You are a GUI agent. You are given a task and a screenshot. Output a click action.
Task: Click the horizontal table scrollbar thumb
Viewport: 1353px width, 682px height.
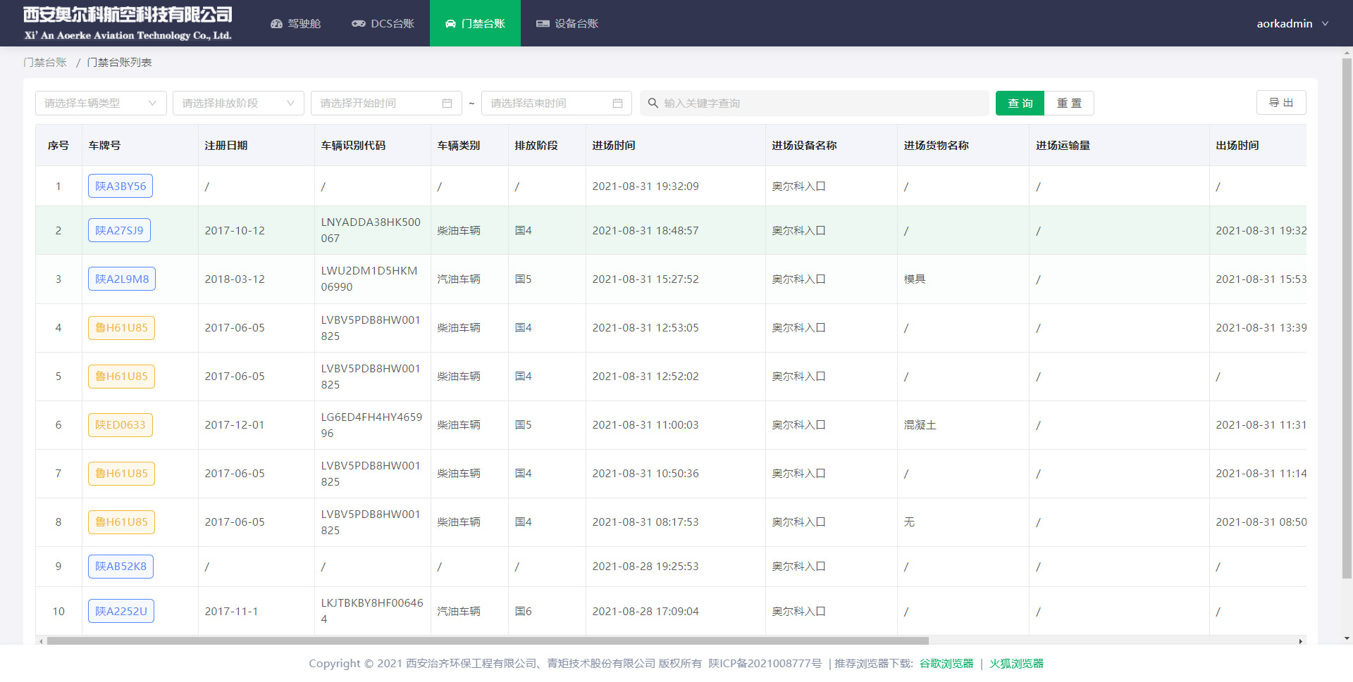[x=488, y=641]
